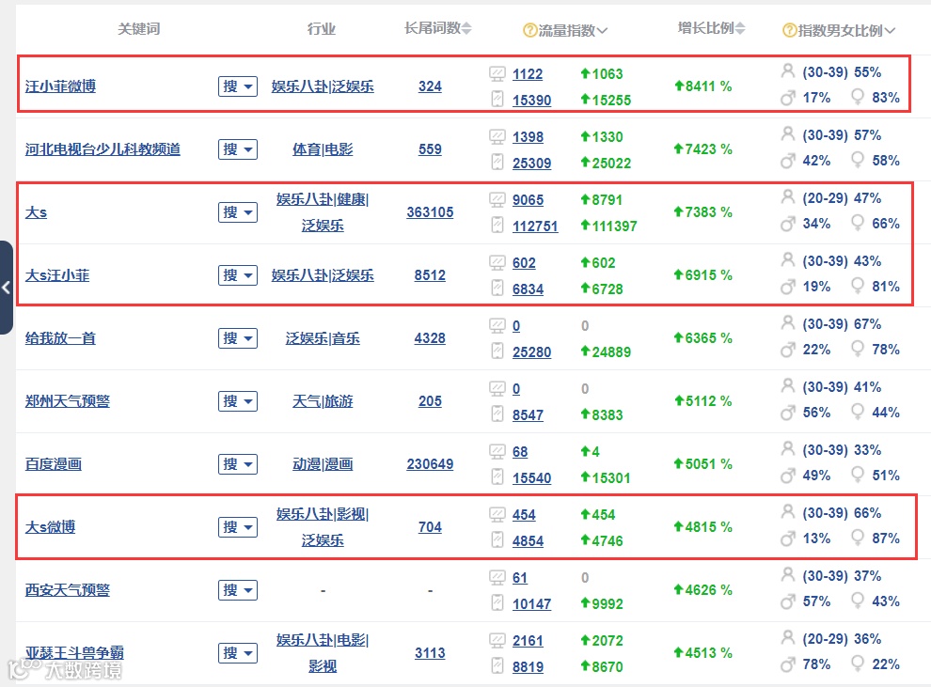
Task: Click the mobile traffic icon in 汪小菲微博 row
Action: tap(497, 100)
